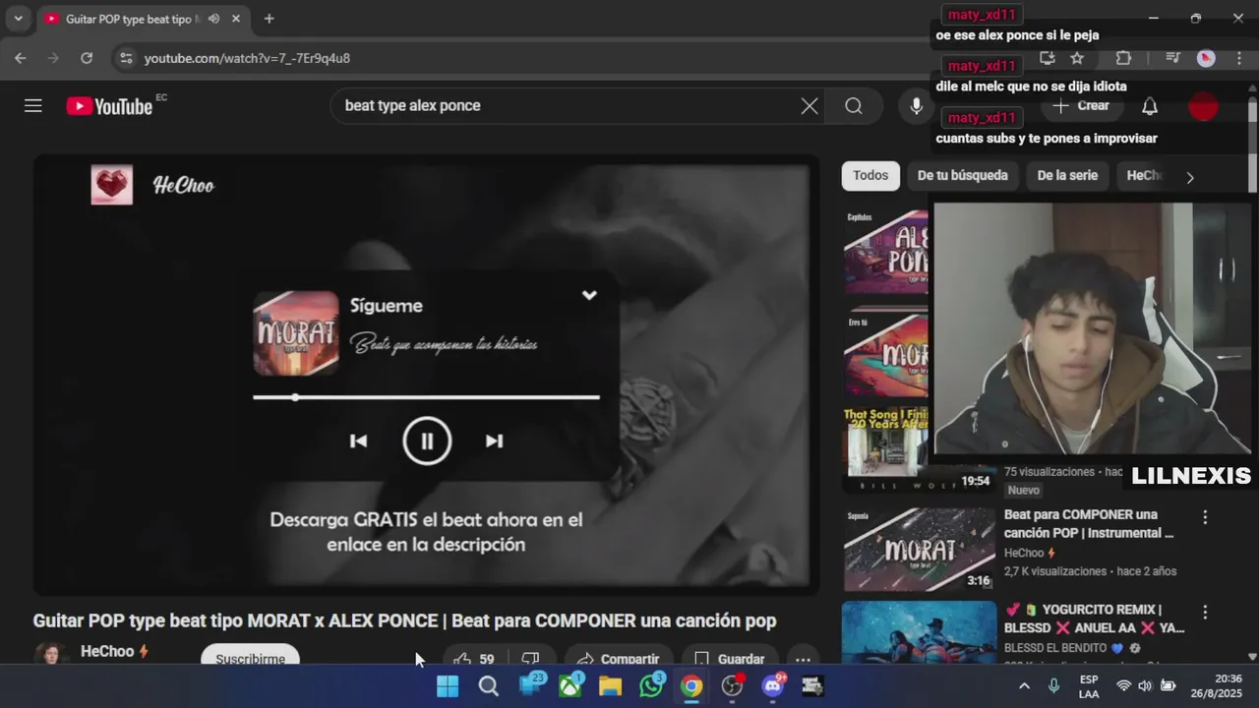Click the magnifier search button

coord(854,106)
